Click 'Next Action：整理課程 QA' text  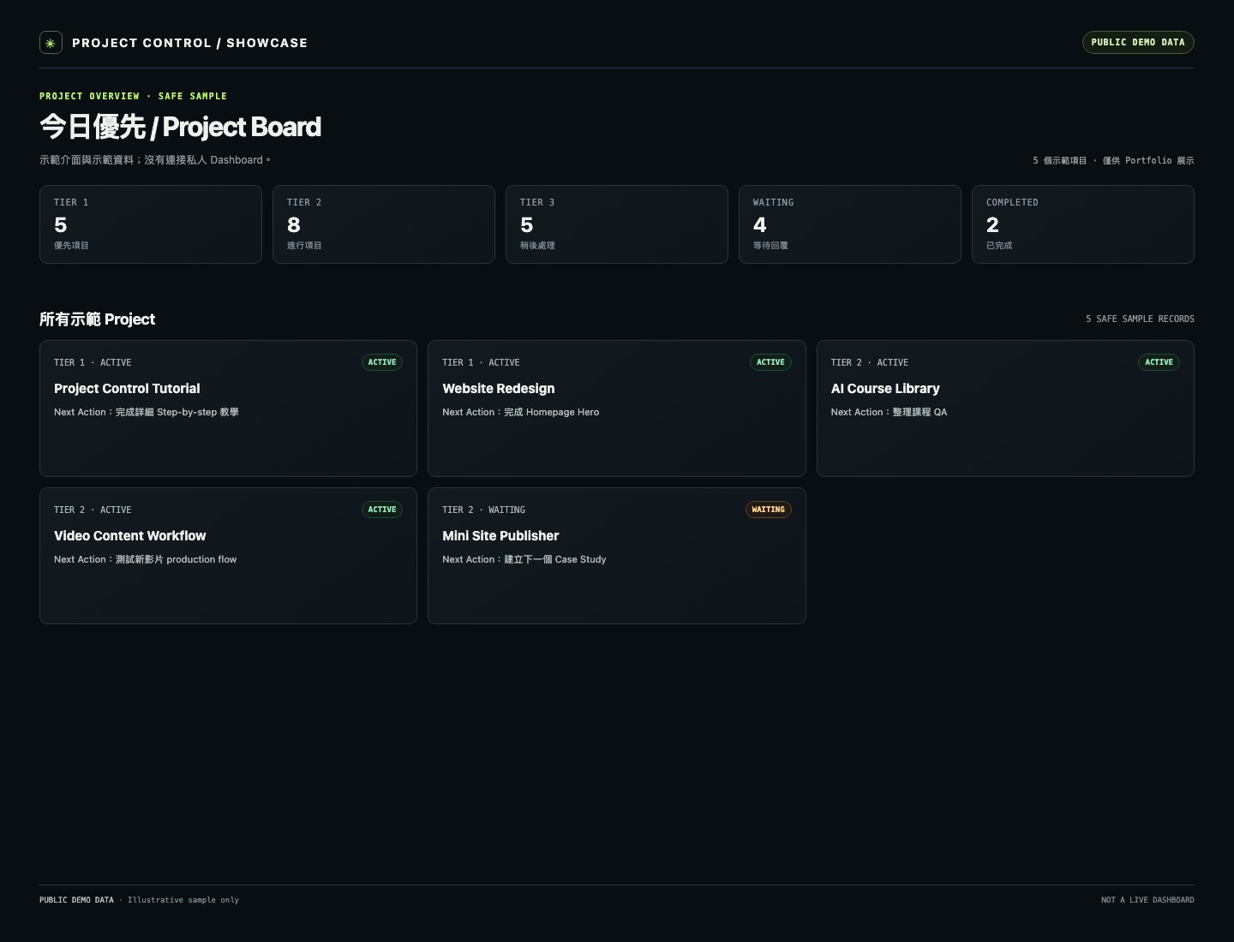[889, 412]
